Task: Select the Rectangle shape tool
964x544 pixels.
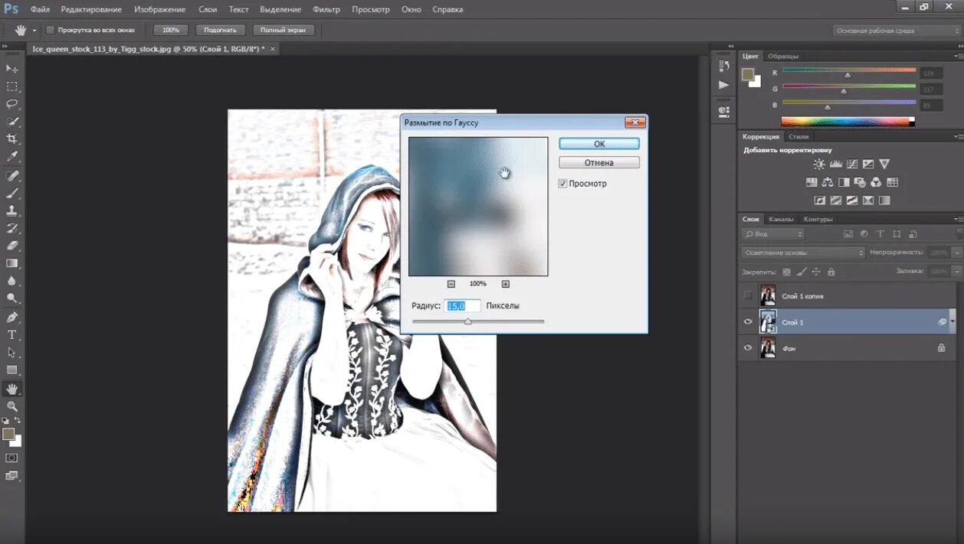Action: (x=12, y=370)
